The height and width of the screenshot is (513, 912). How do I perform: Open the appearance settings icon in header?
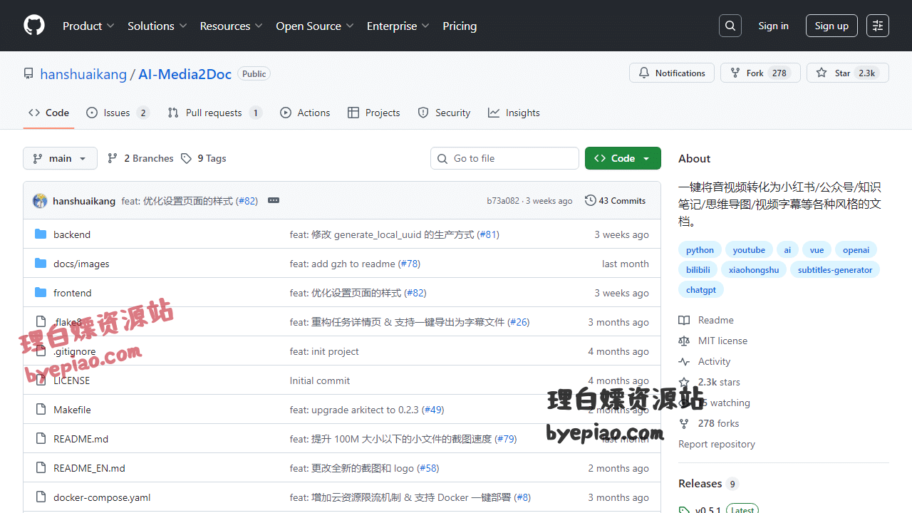point(878,26)
